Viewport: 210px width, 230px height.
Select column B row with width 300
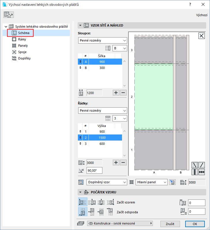[x=100, y=68]
